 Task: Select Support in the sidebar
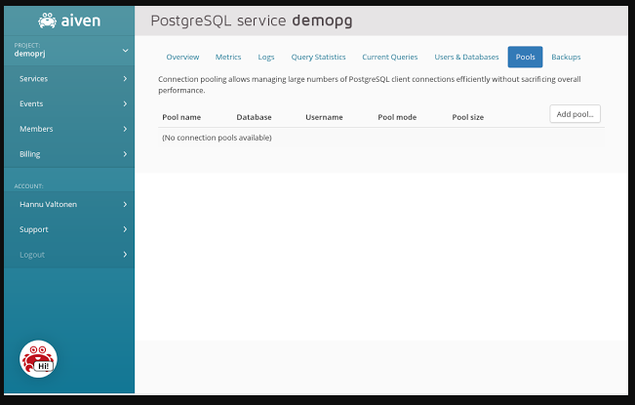pyautogui.click(x=34, y=229)
